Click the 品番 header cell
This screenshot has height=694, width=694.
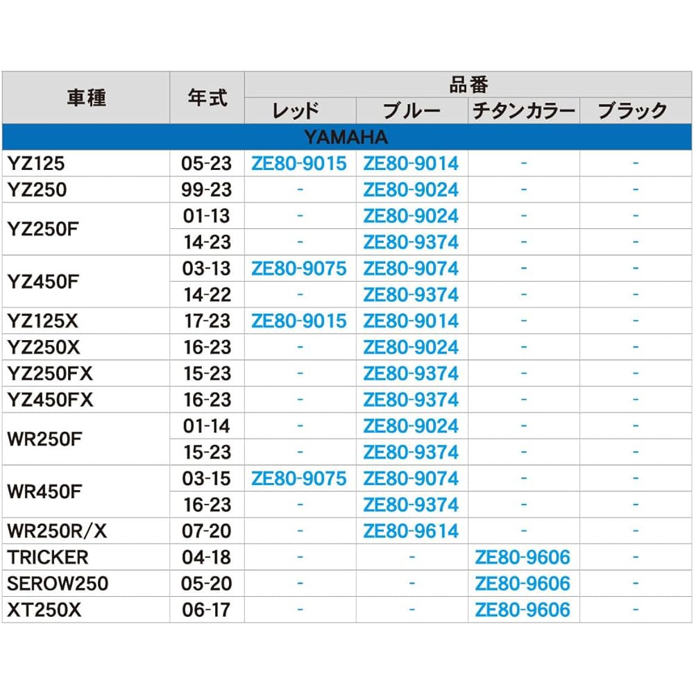[x=468, y=85]
